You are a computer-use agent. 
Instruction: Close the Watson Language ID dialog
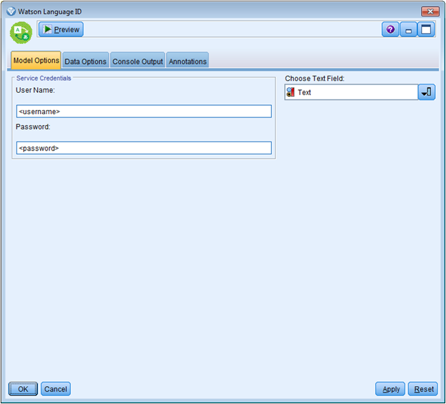430,12
